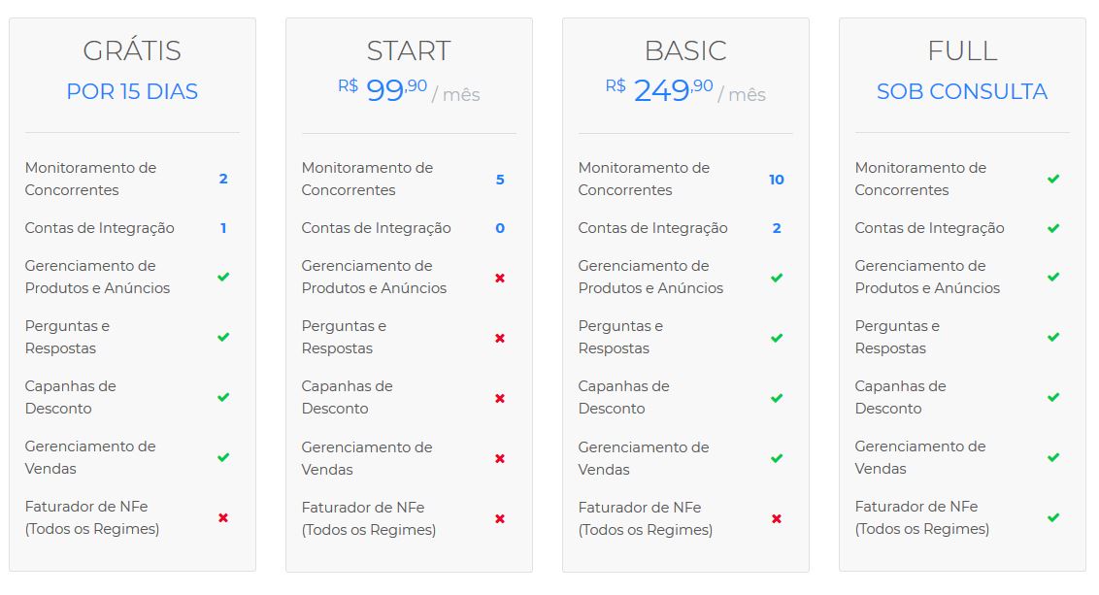Viewport: 1099px width, 595px height.
Task: Click red X for Faturador de NFe in GRÁTIS
Action: coord(223,518)
